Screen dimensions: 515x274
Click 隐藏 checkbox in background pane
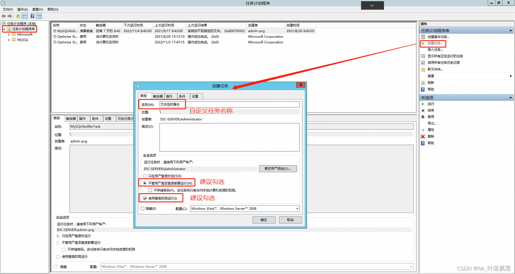(56, 267)
